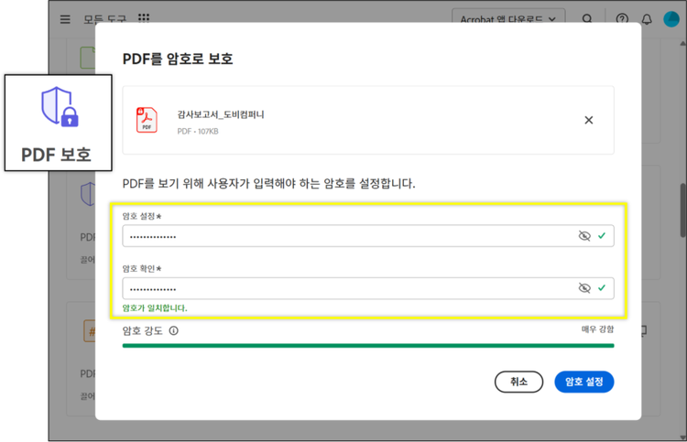Image resolution: width=687 pixels, height=442 pixels.
Task: Open the apps grid icon in header
Action: click(x=144, y=18)
